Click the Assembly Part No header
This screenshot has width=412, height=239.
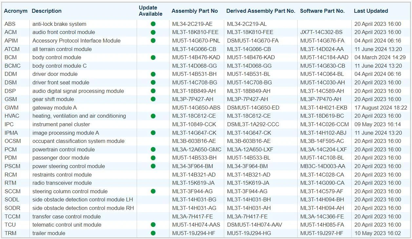click(x=195, y=11)
